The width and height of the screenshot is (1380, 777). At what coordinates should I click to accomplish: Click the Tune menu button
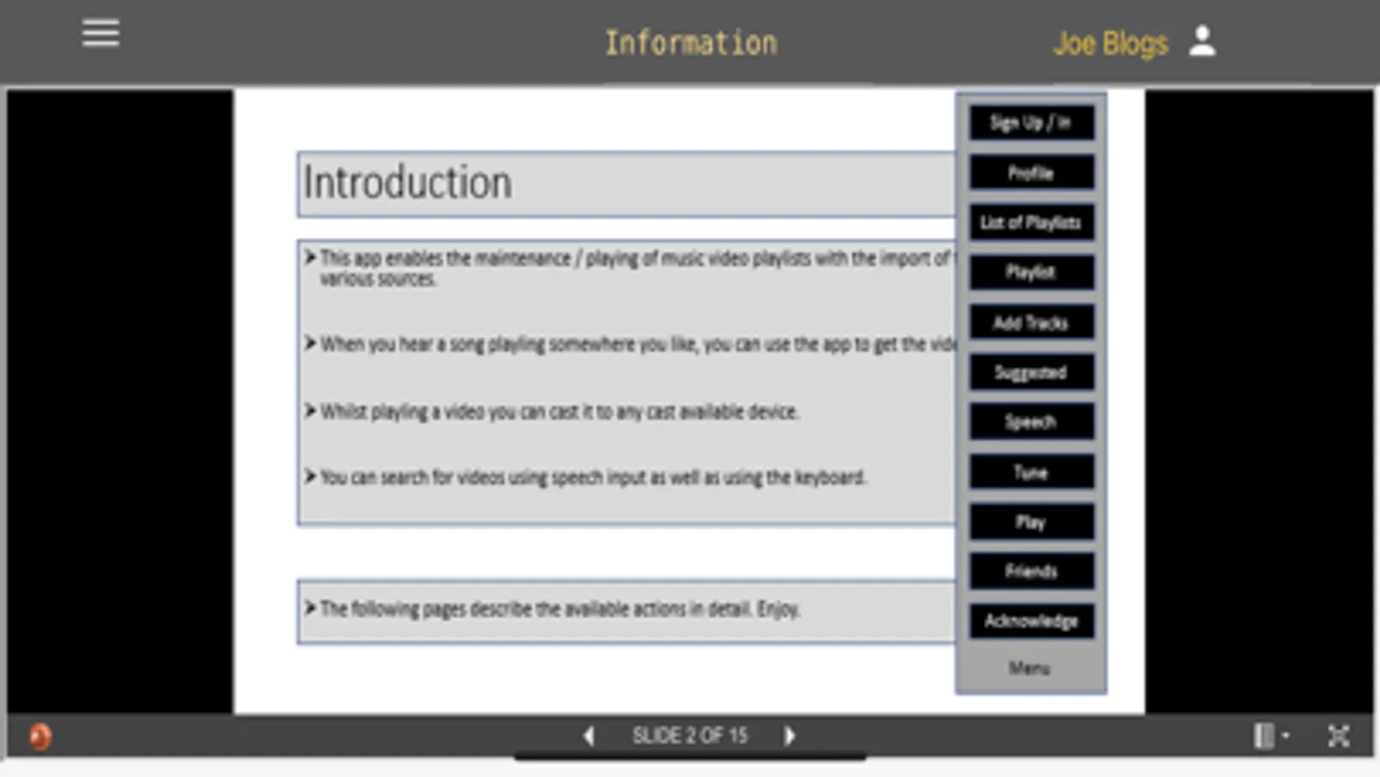(x=1031, y=472)
